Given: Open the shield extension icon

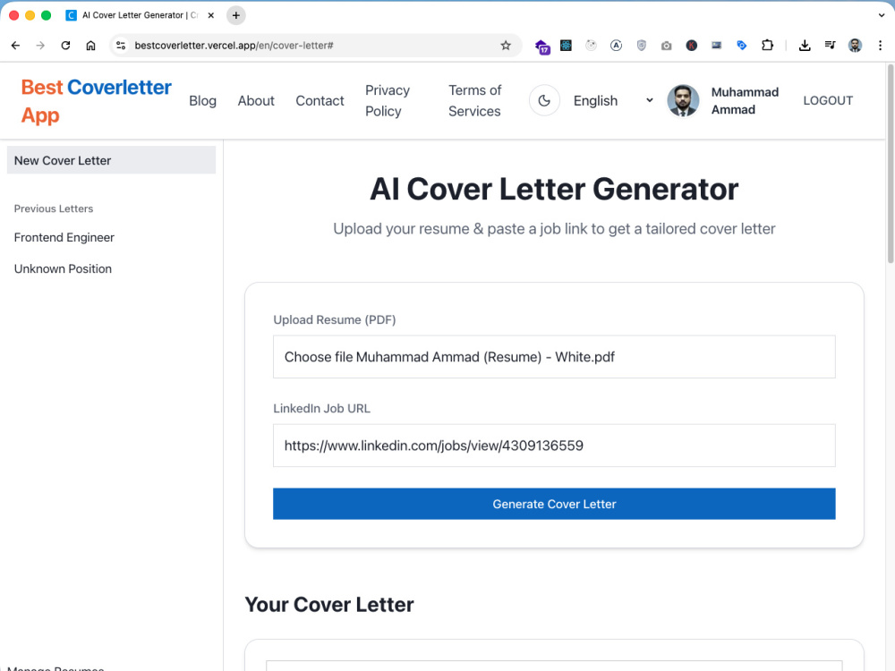Looking at the screenshot, I should (x=641, y=45).
